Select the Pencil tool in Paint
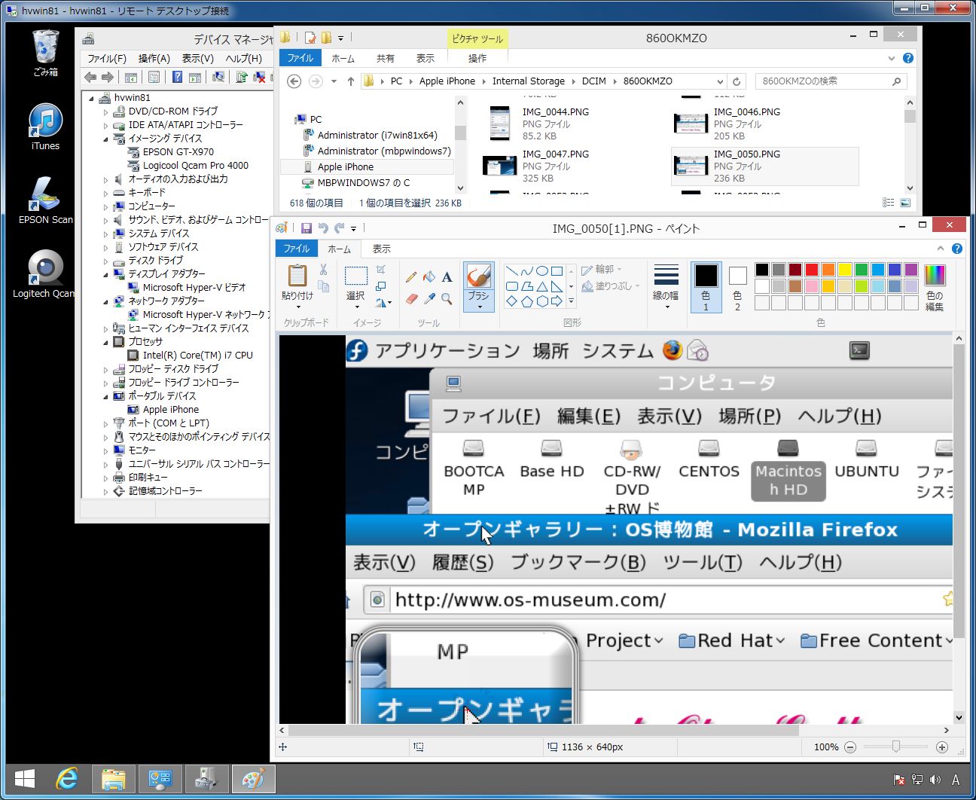Viewport: 976px width, 800px height. (x=410, y=277)
